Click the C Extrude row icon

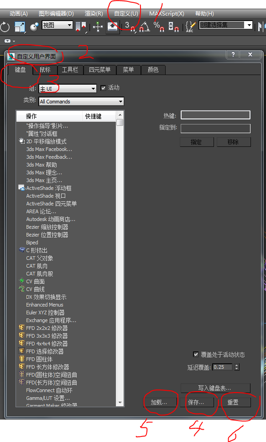point(22,249)
